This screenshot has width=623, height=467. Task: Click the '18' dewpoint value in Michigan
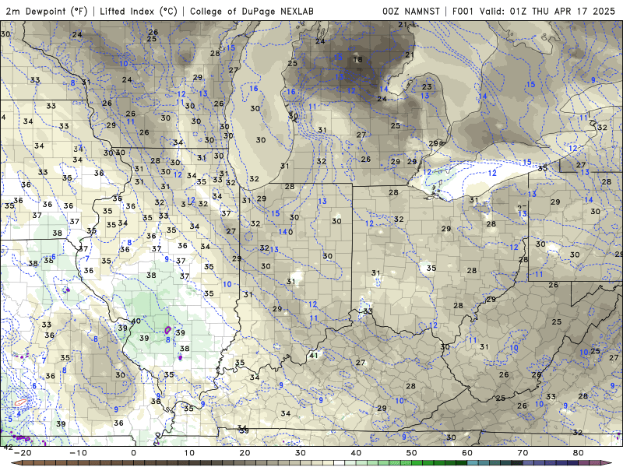pos(357,60)
